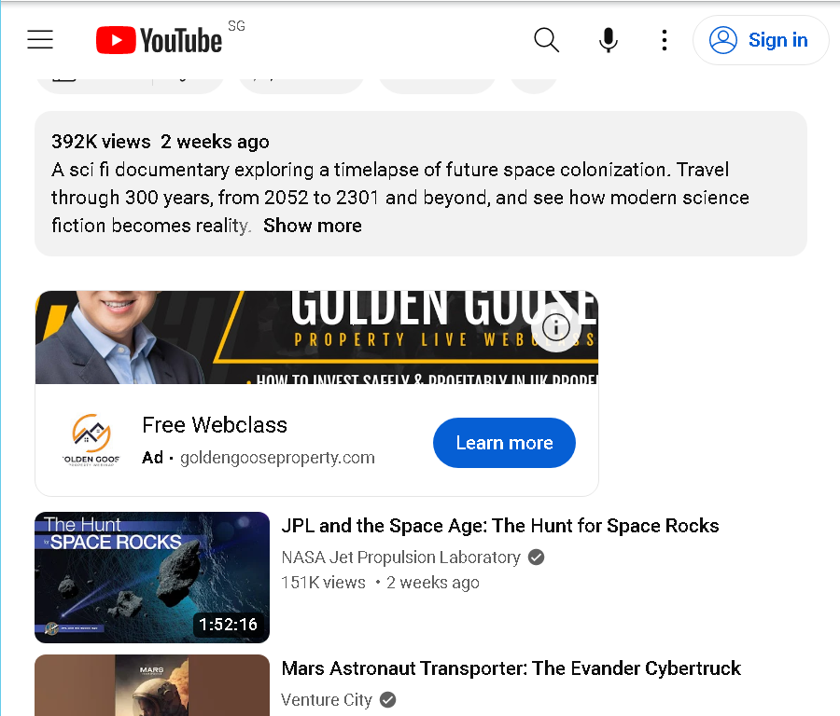
Task: Open Mars Astronaut Transporter video title
Action: tap(511, 668)
